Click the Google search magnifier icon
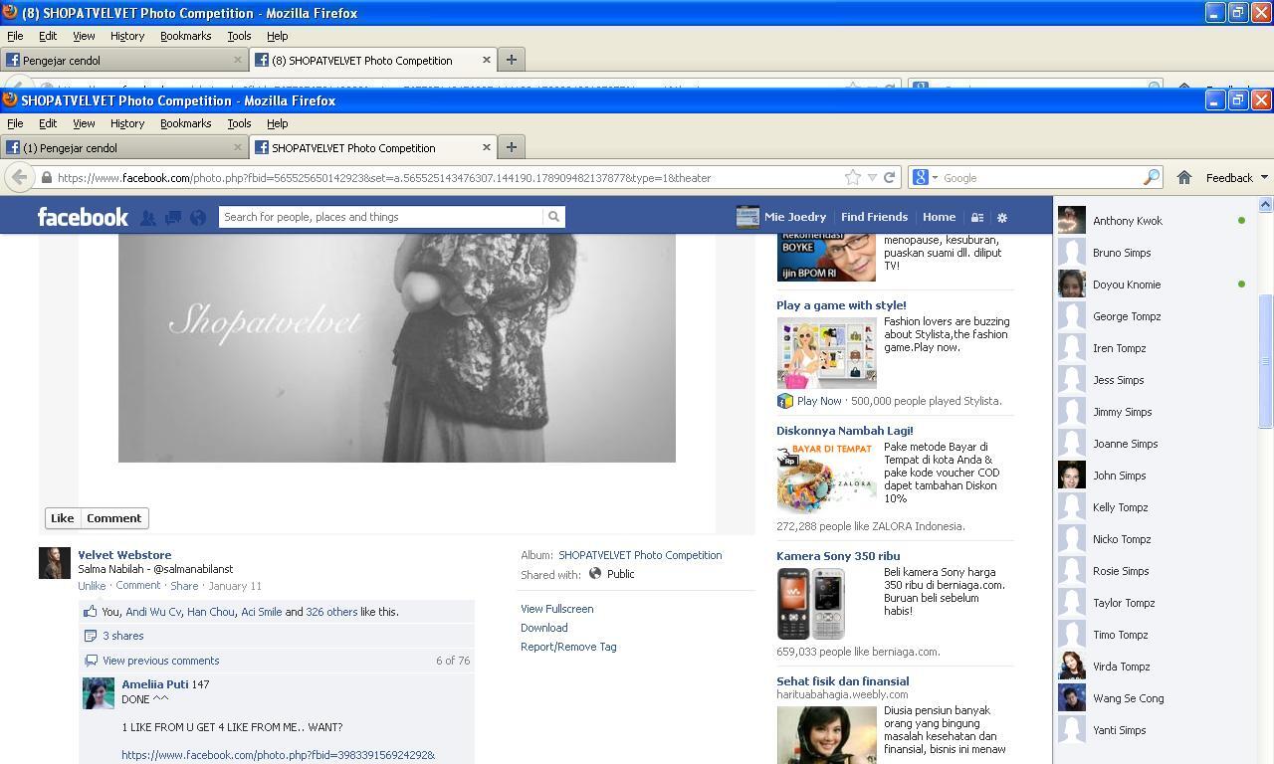The height and width of the screenshot is (764, 1274). click(x=1151, y=177)
